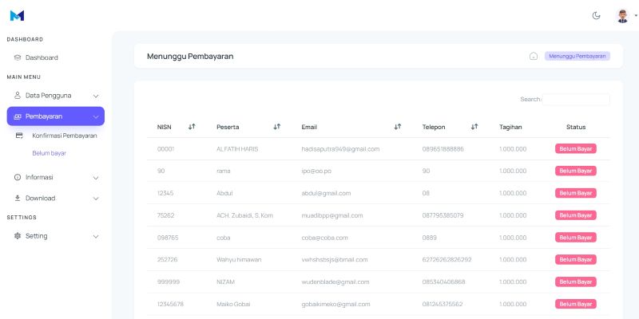Viewport: 639px width, 319px height.
Task: Click the Konfirmasi Pembayaran card icon
Action: coord(19,136)
